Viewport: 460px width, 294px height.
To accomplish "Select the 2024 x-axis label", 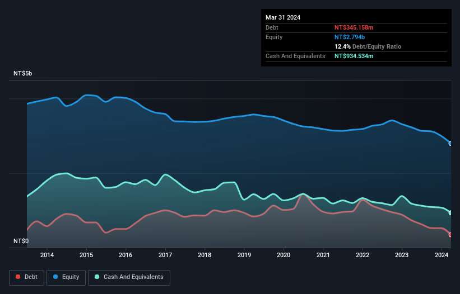I will tap(441, 255).
